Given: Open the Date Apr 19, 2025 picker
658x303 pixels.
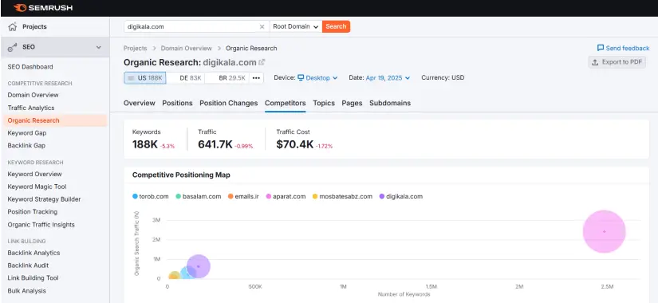Looking at the screenshot, I should 388,77.
